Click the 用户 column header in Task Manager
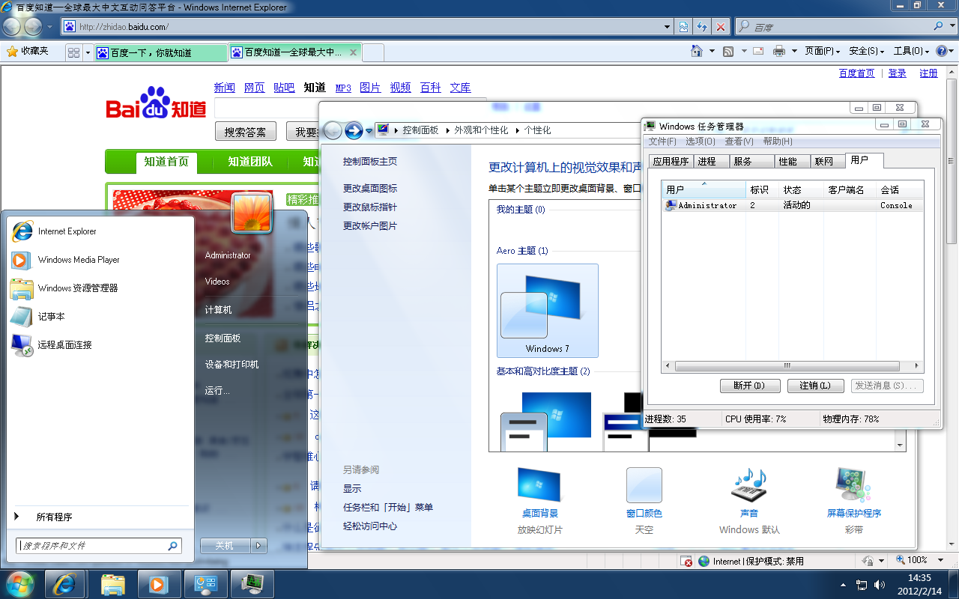Screen dimensions: 959x599 [x=704, y=189]
